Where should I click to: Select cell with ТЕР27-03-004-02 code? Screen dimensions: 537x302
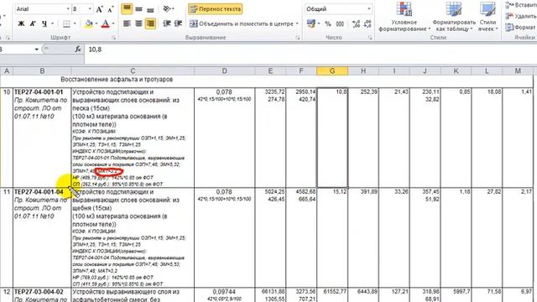pos(42,294)
